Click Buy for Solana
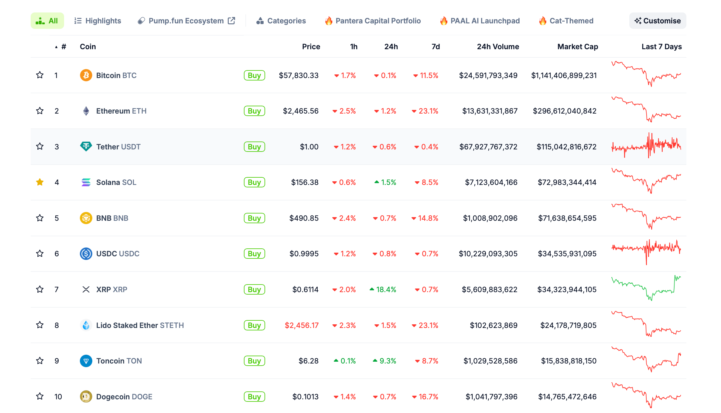The height and width of the screenshot is (413, 721). (x=255, y=182)
